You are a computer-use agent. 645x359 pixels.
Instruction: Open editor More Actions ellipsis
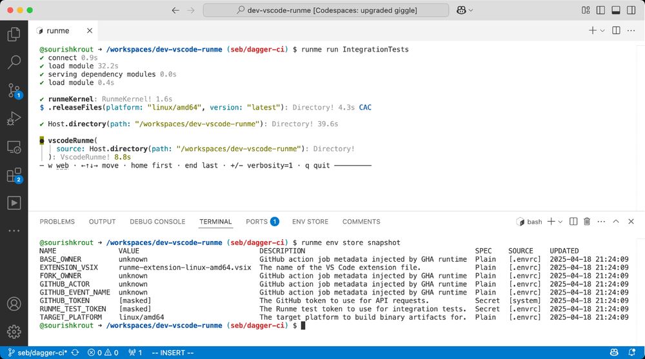coord(631,30)
